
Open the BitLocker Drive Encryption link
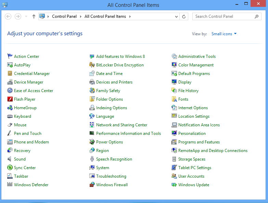click(x=120, y=65)
